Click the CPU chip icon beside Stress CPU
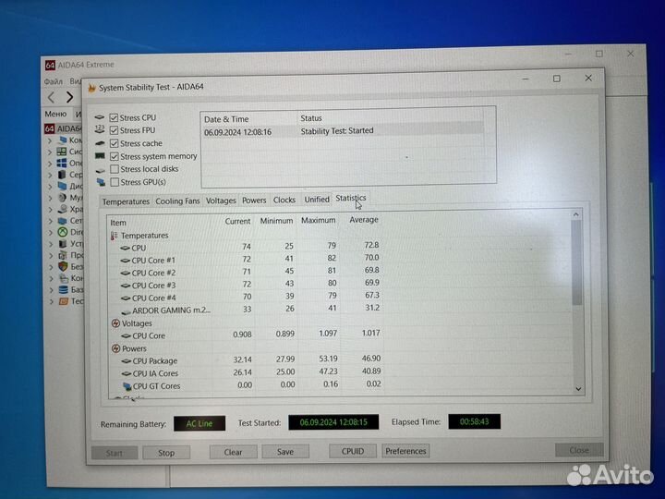 [100, 117]
